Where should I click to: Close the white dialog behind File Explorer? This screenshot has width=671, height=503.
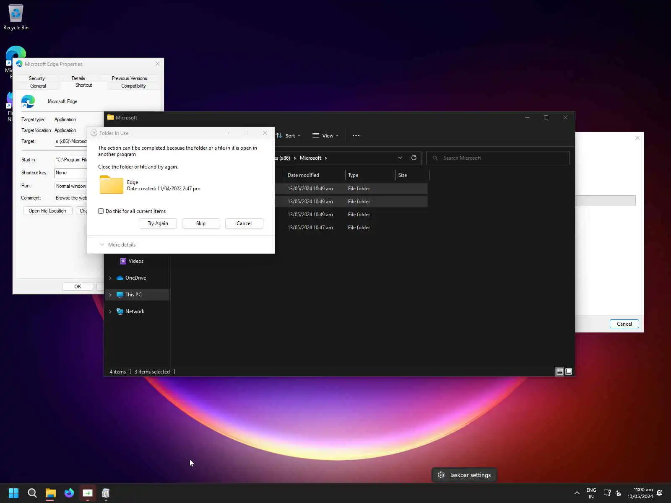(637, 138)
